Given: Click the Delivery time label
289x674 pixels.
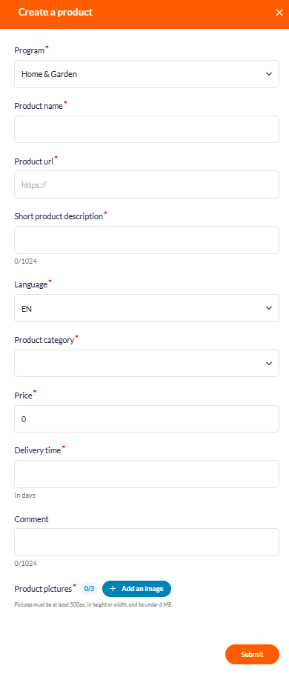Looking at the screenshot, I should coord(38,450).
